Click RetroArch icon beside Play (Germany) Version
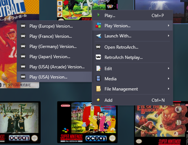The height and width of the screenshot is (145, 188). (23, 46)
